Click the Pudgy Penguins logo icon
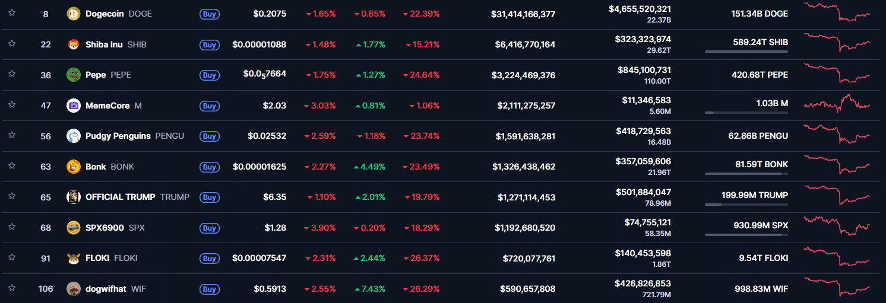 click(74, 136)
